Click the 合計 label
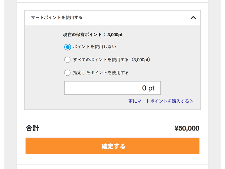 pos(33,129)
